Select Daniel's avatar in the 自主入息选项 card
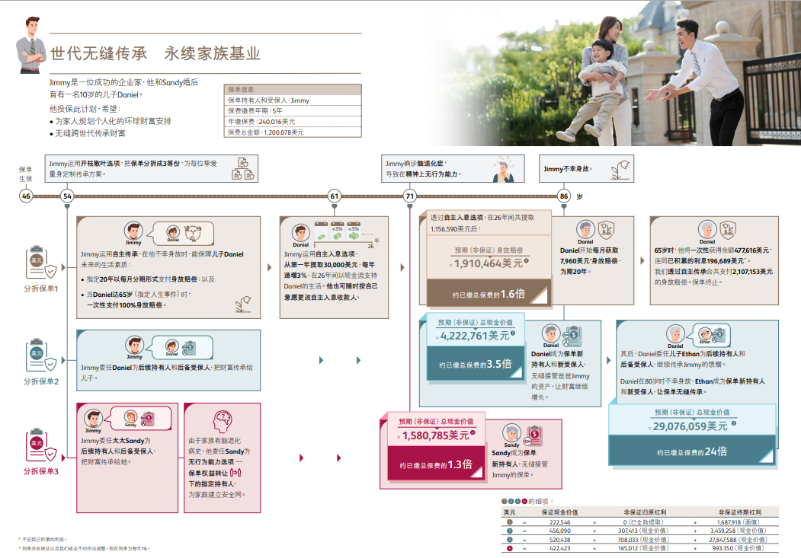The image size is (801, 558). pyautogui.click(x=301, y=233)
